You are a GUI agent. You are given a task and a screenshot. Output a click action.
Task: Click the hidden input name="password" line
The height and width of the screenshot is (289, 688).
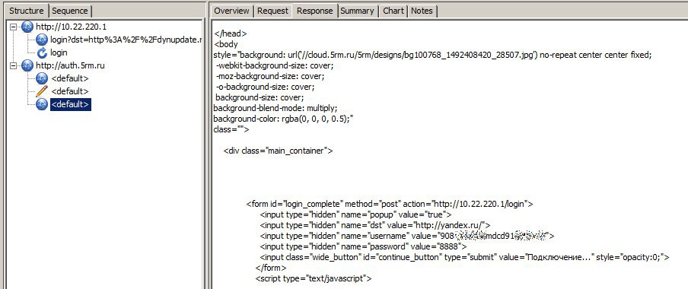click(363, 246)
